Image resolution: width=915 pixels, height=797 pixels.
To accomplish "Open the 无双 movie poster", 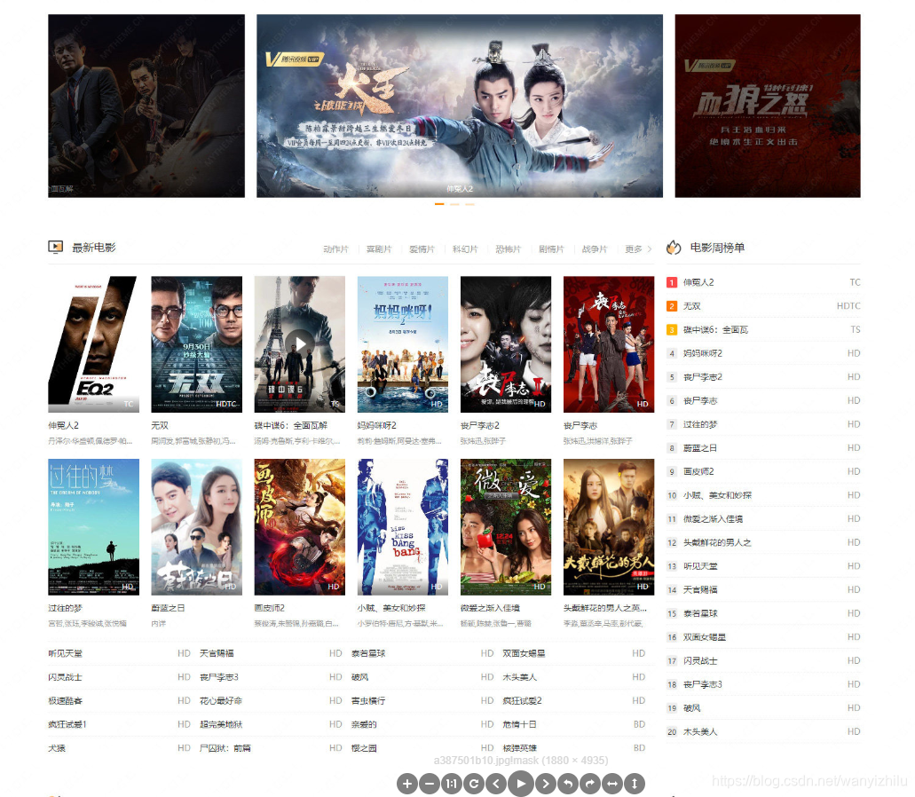I will [x=197, y=344].
